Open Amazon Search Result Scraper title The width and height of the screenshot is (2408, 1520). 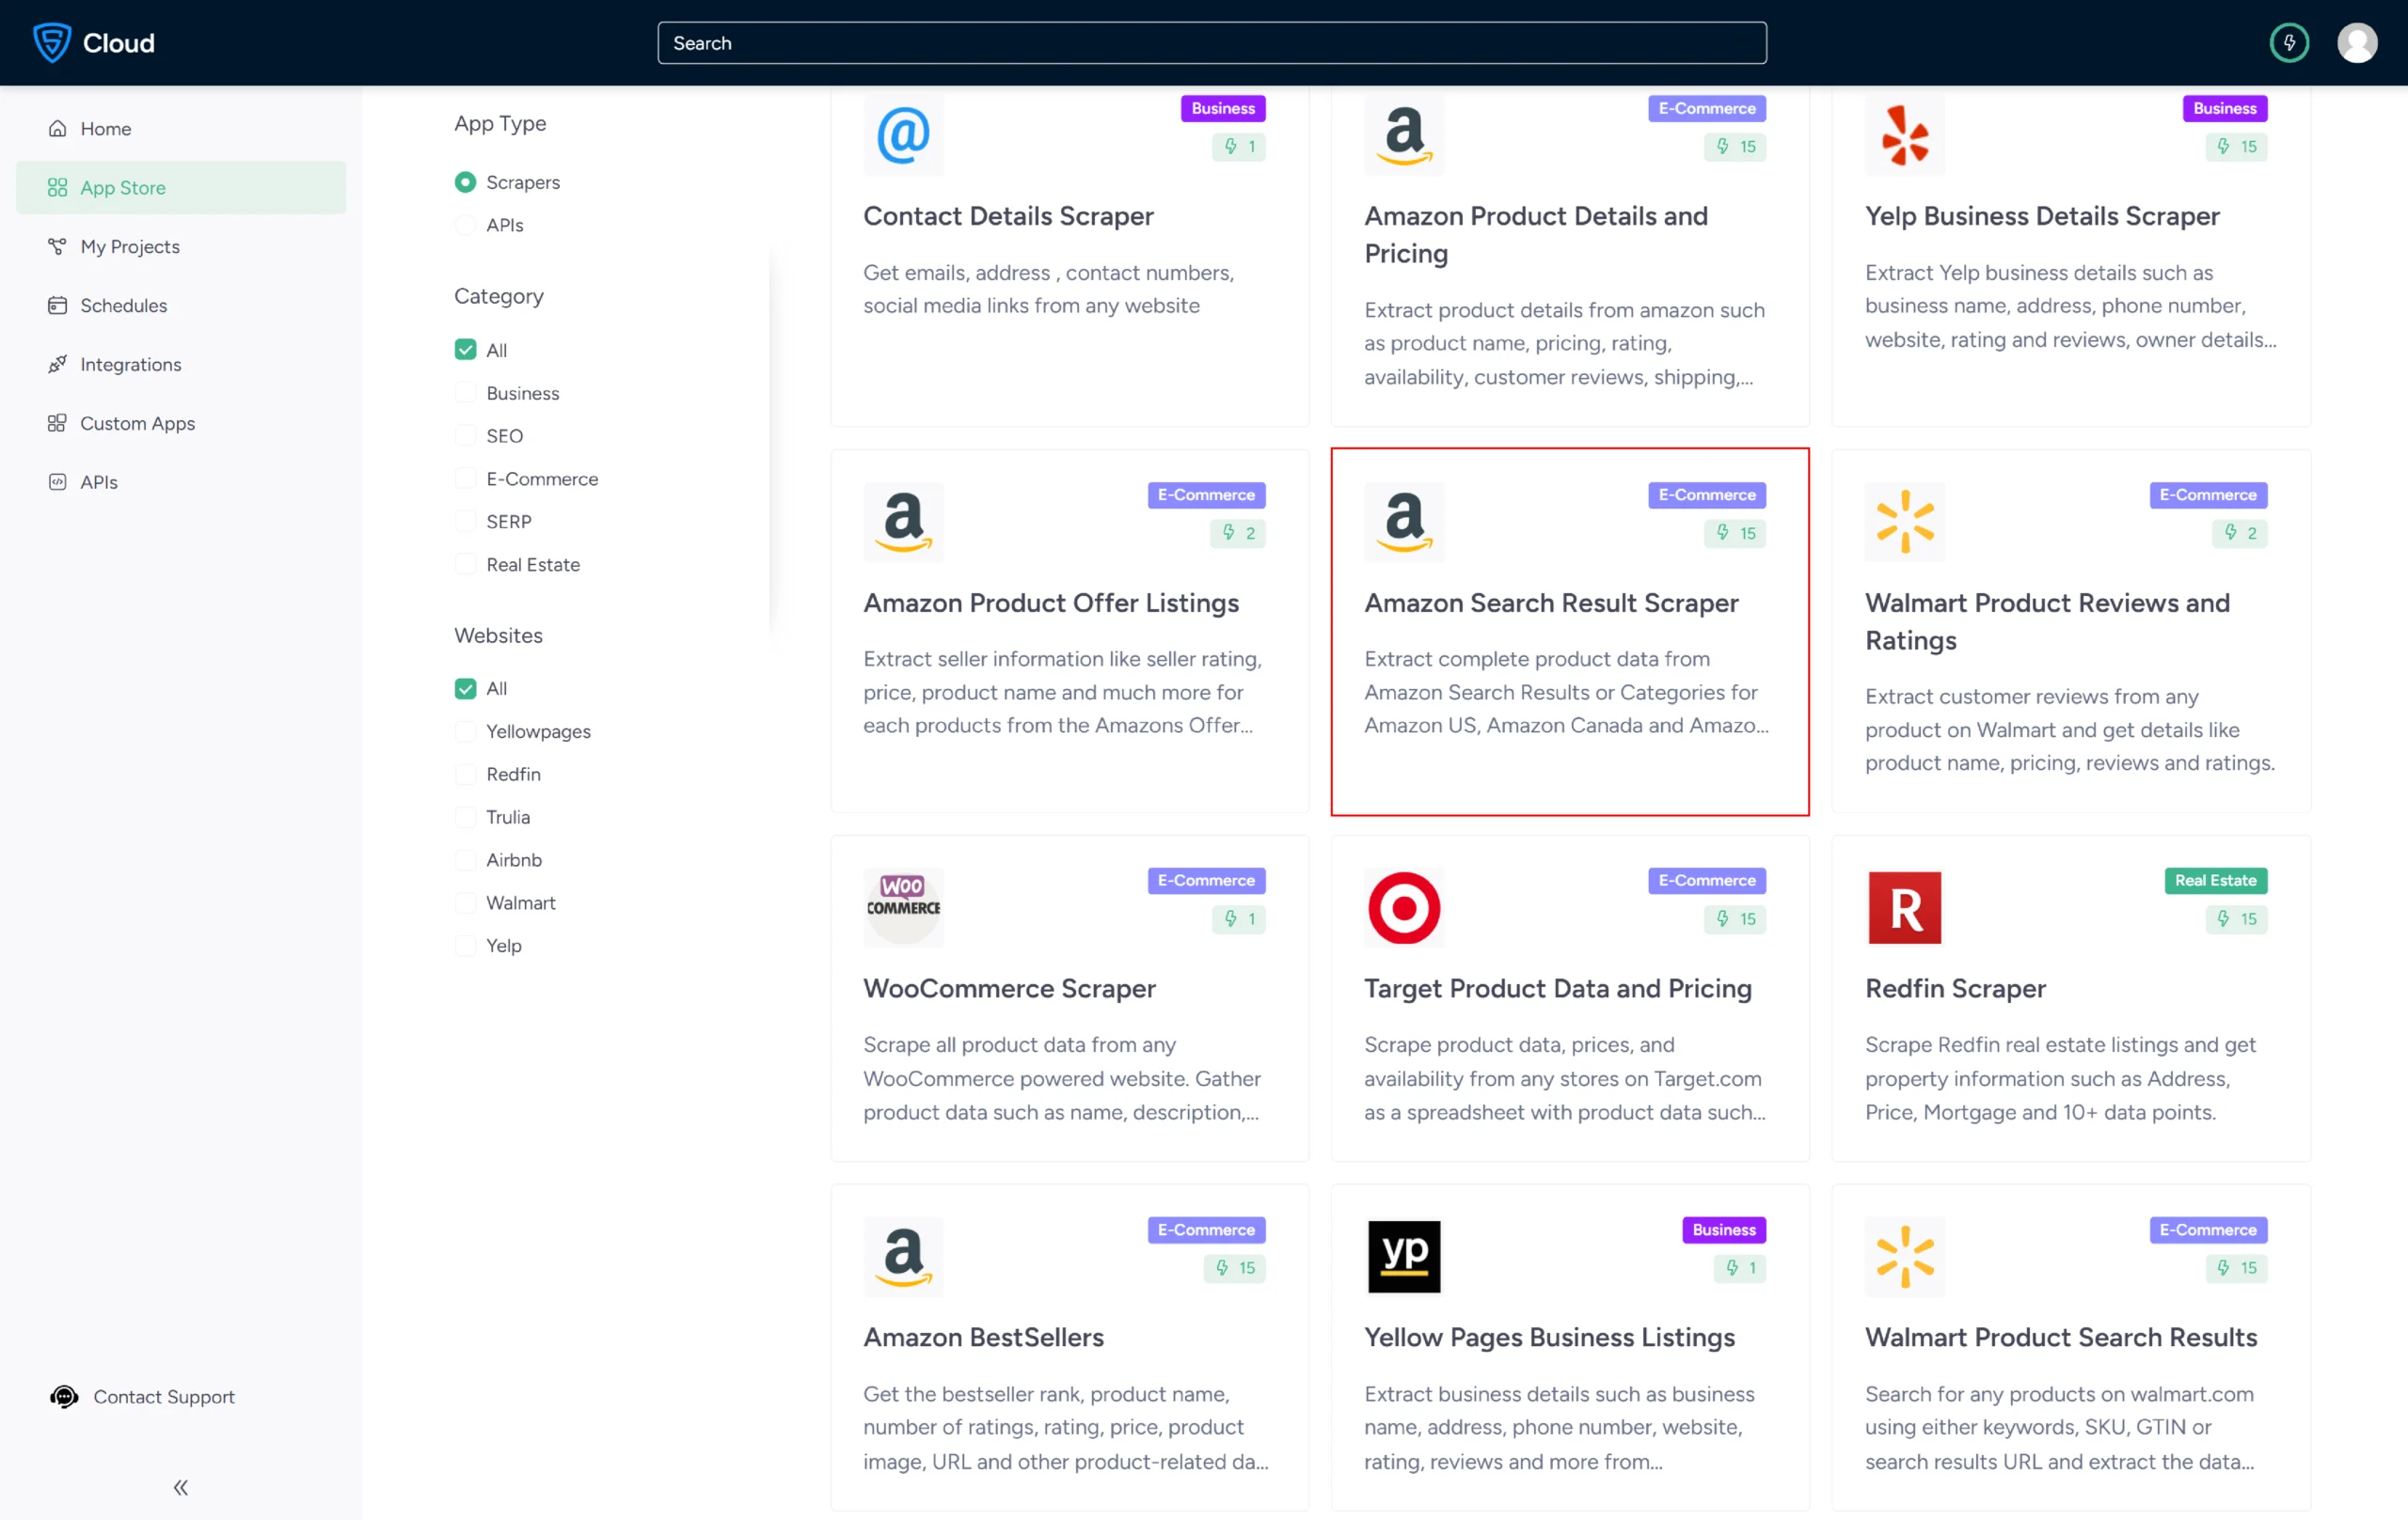(1551, 603)
